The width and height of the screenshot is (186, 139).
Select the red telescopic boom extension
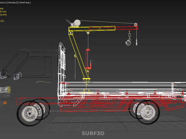click(x=127, y=28)
